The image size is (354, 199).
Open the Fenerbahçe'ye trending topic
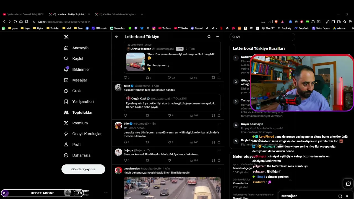coord(243,168)
